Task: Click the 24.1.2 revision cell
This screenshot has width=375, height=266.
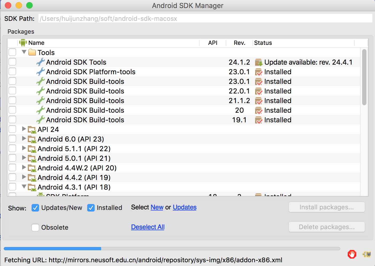Action: (x=239, y=62)
